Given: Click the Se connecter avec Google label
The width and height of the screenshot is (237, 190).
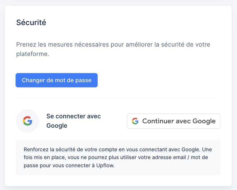Looking at the screenshot, I should [x=74, y=121].
